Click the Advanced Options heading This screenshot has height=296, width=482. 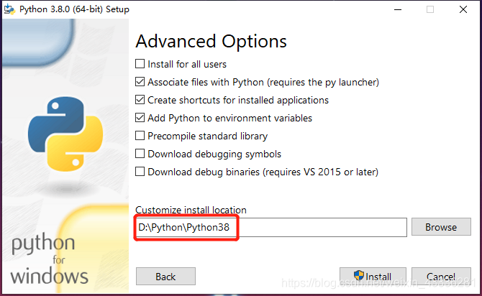(212, 41)
